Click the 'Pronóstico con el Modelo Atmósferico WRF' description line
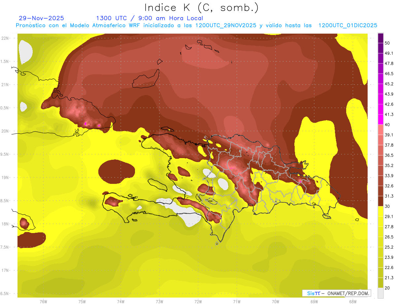The width and height of the screenshot is (396, 306). coord(197,25)
